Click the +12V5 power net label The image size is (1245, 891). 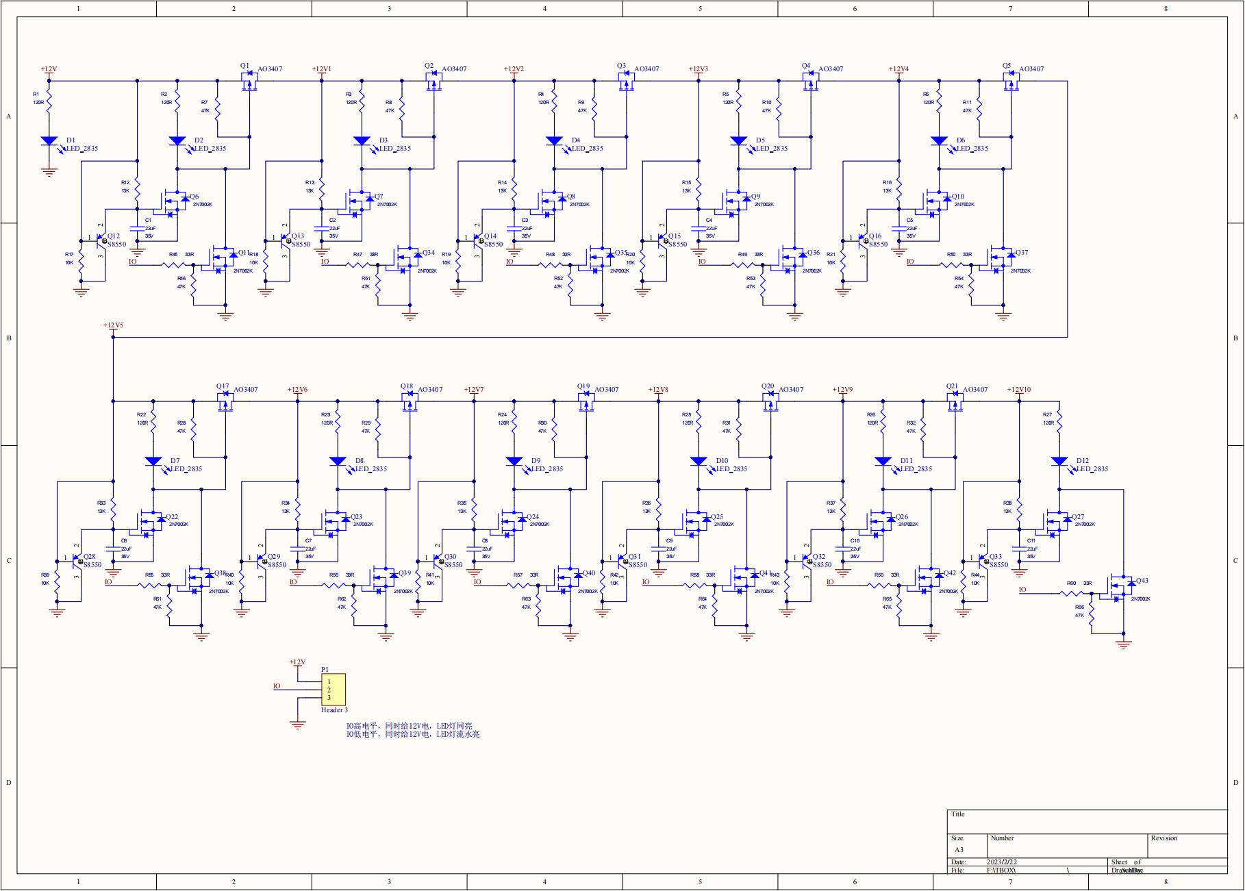click(113, 325)
